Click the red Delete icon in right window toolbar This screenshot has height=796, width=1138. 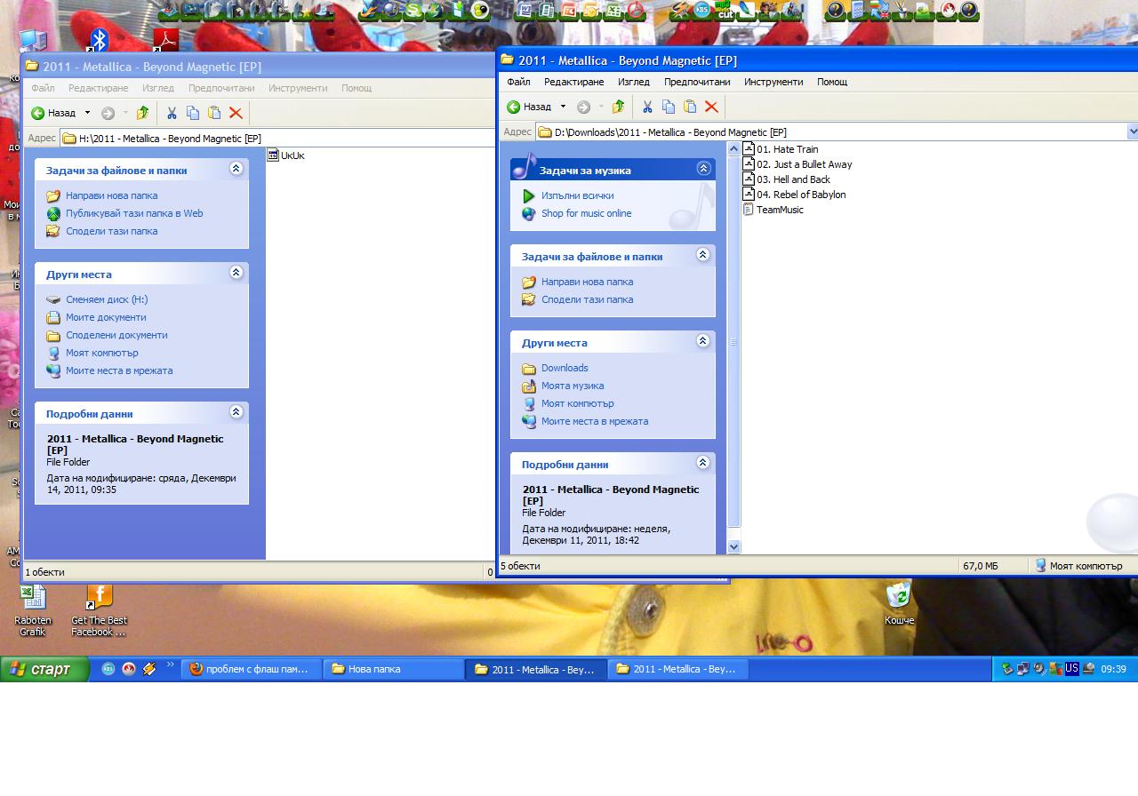[711, 107]
